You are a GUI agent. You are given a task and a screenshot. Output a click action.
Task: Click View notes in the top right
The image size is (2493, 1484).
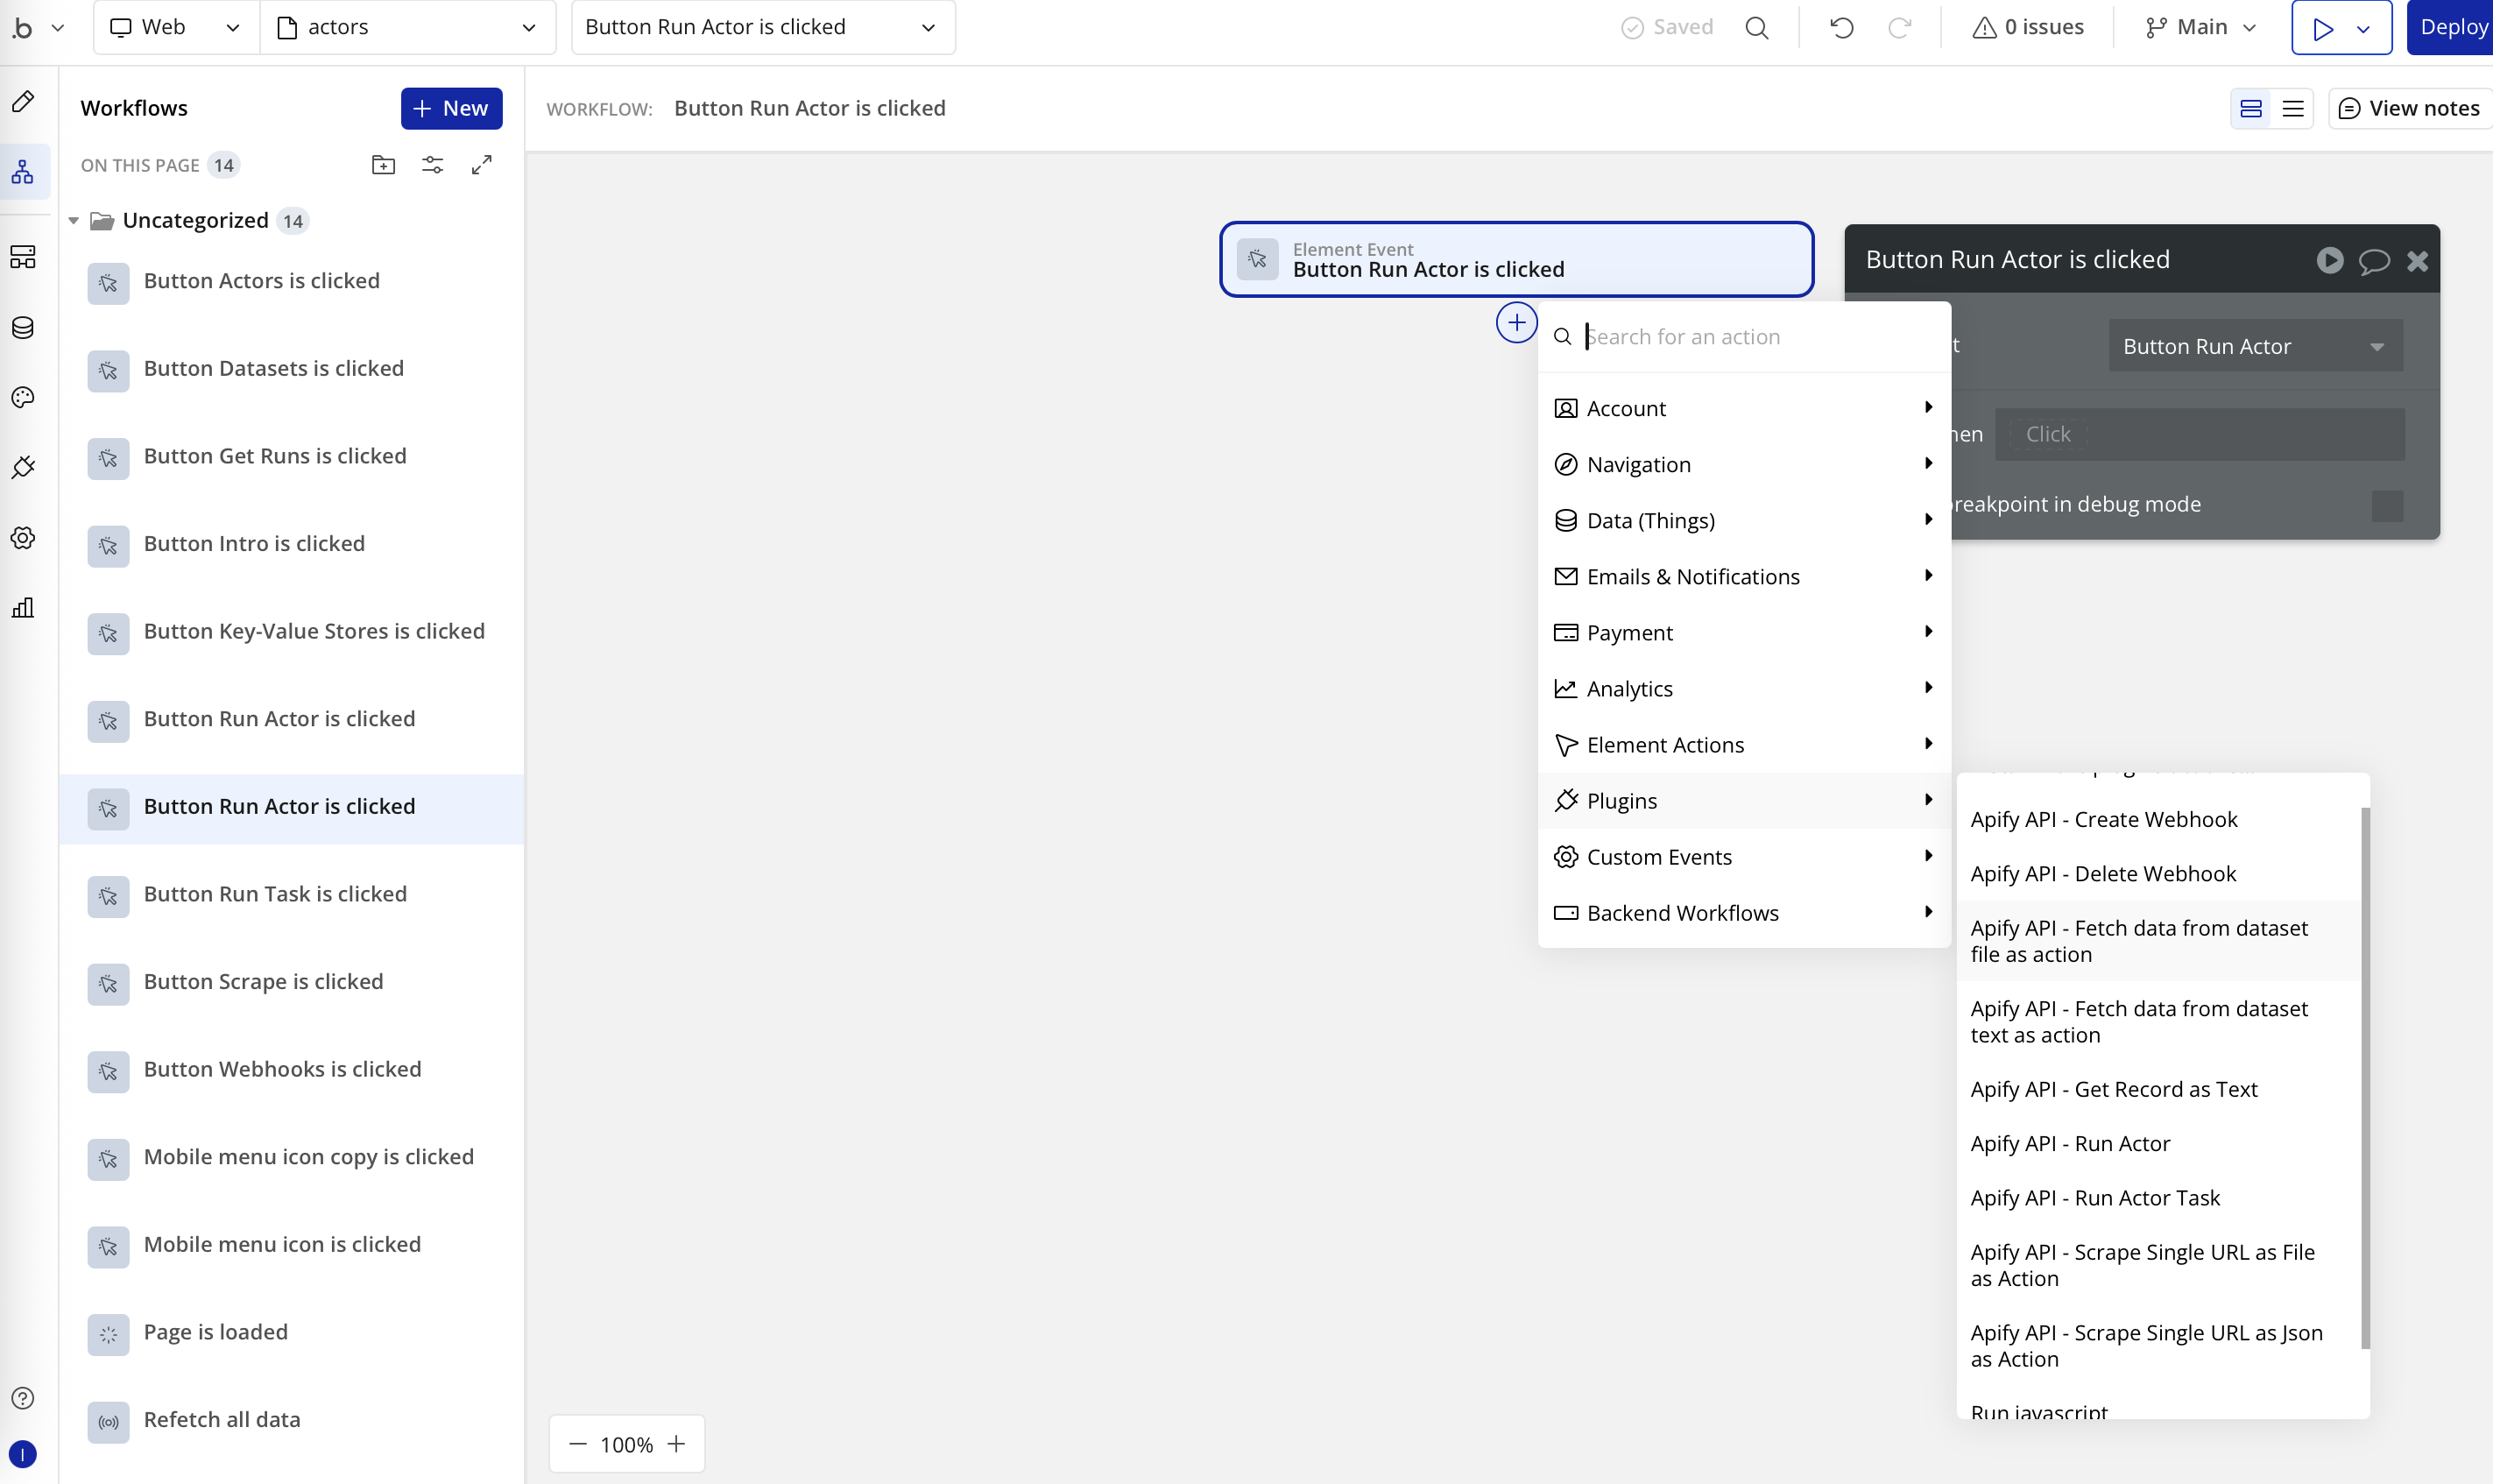click(2408, 108)
